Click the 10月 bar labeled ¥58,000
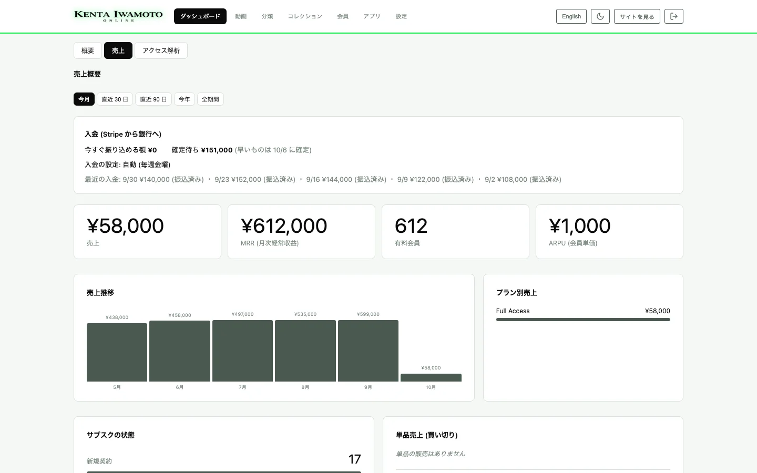 tap(431, 378)
